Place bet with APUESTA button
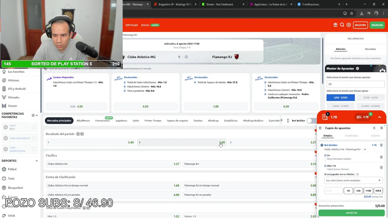The height and width of the screenshot is (218, 388). (352, 213)
